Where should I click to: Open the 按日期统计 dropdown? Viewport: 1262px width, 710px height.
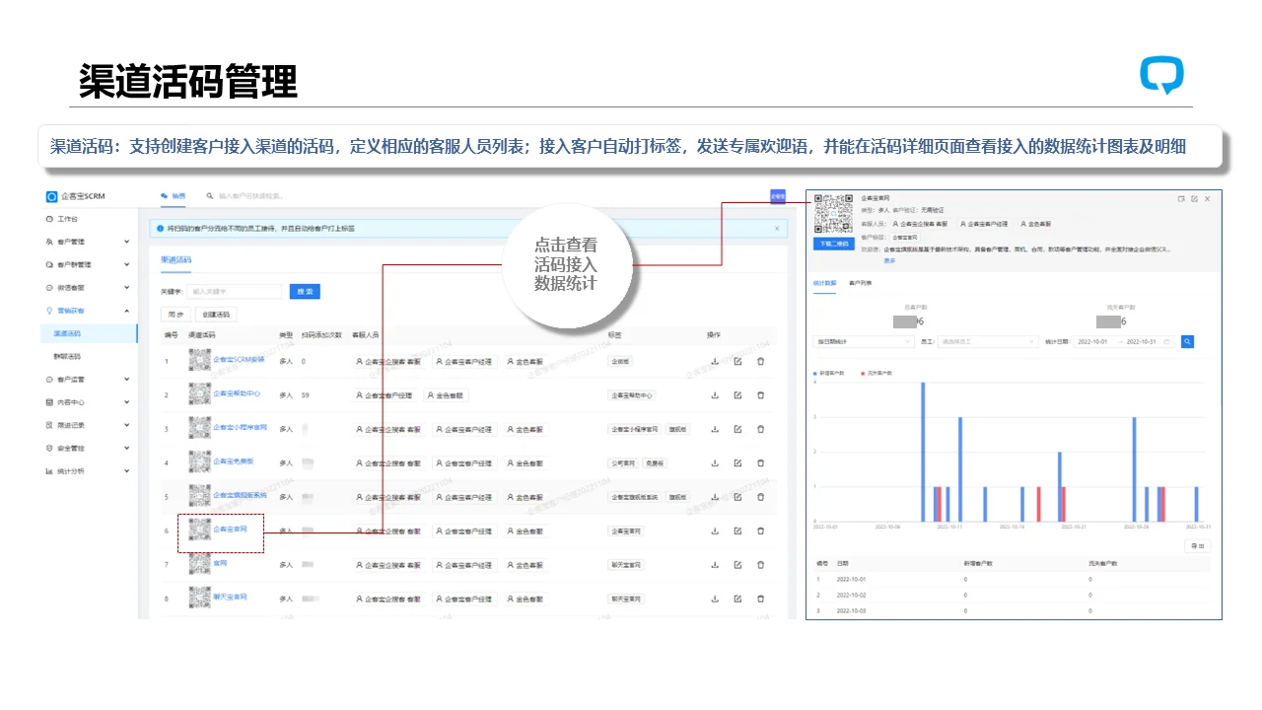tap(863, 341)
